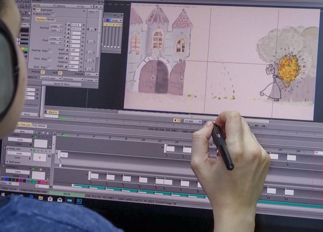
Task: Open TVPaint from the Windows taskbar
Action: point(69,200)
